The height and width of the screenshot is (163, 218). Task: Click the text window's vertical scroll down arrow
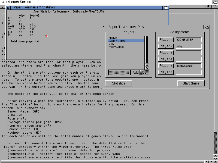(215, 159)
